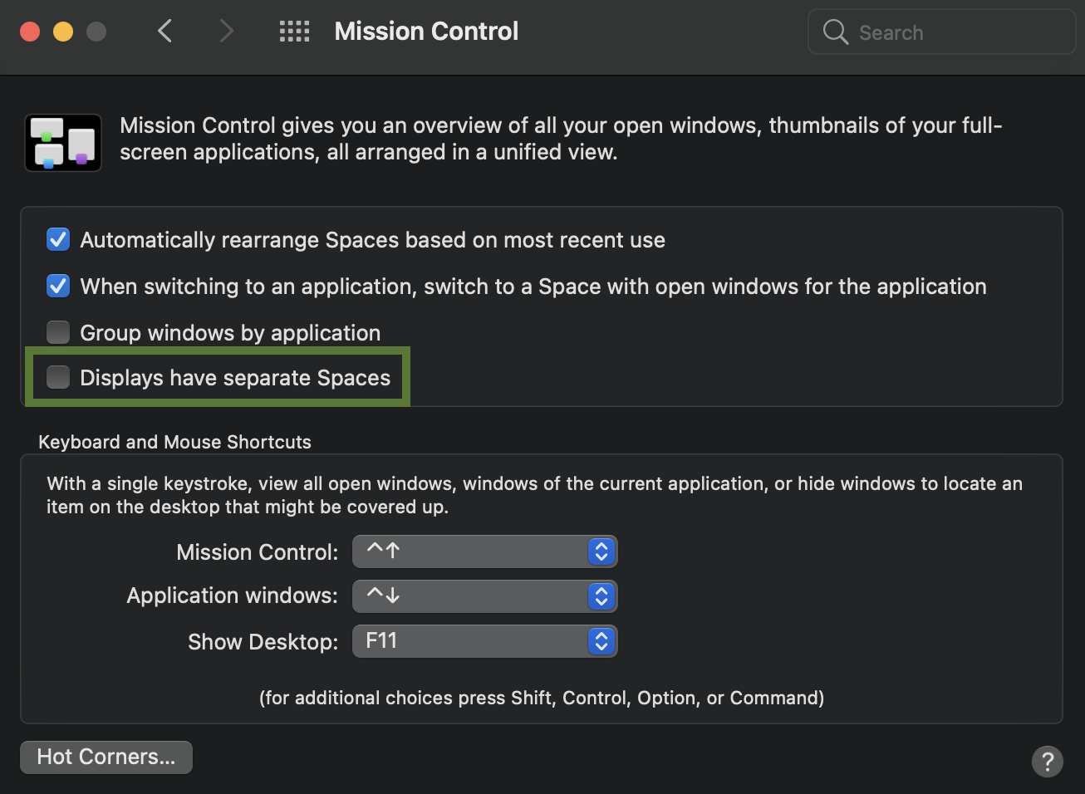Open the Mission Control shortcut dropdown
Viewport: 1085px width, 794px height.
tap(484, 551)
